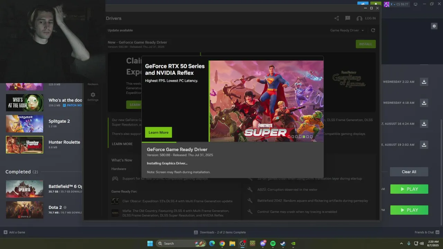The height and width of the screenshot is (249, 443).
Task: Click the 'Add a Game' label
Action: (17, 232)
